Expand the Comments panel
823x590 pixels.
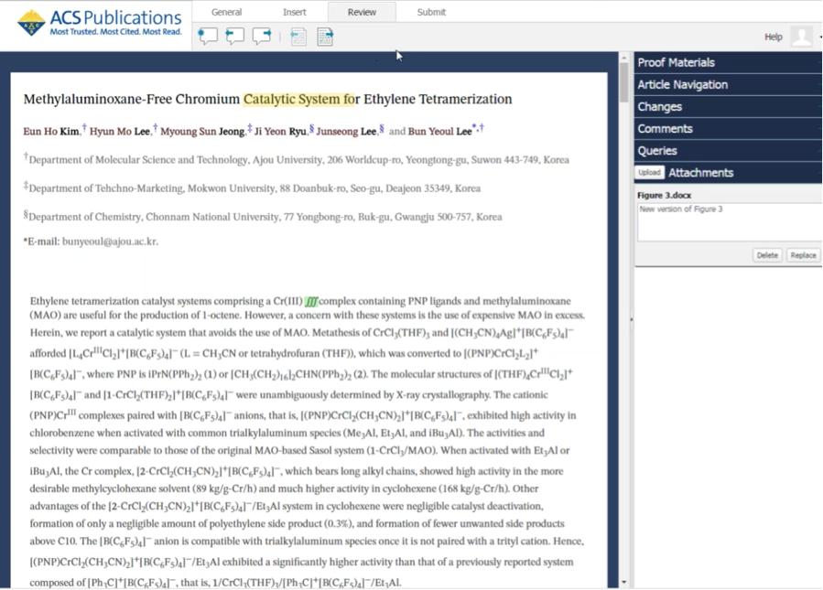click(728, 128)
